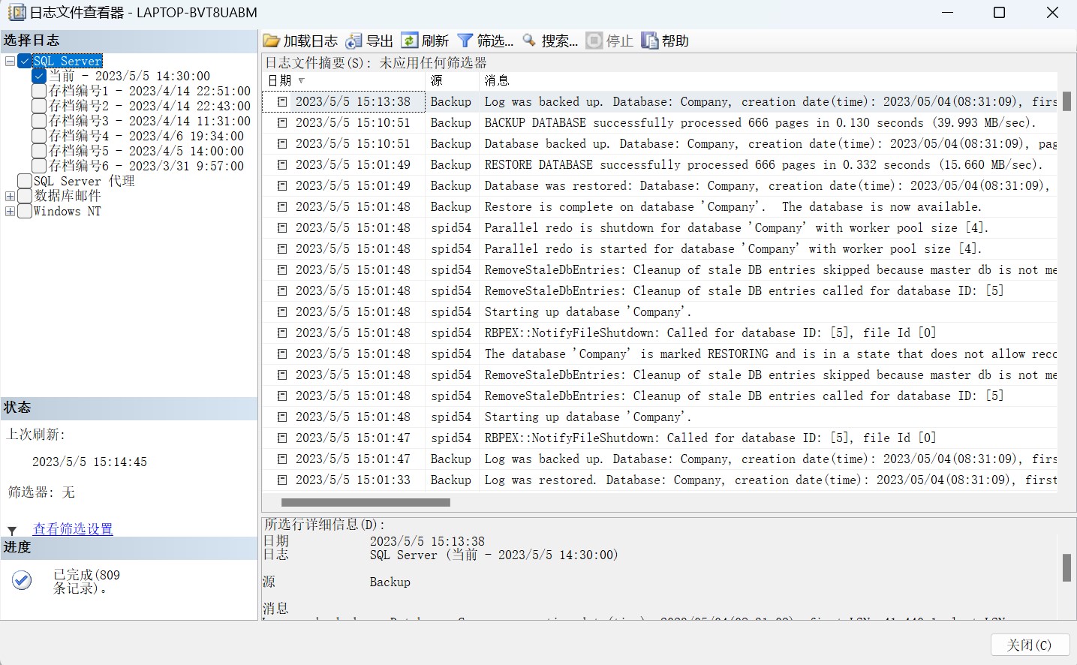Click the row icon for 'BACKUP DATABASE successfully processed' entry
The image size is (1077, 665).
[x=282, y=122]
